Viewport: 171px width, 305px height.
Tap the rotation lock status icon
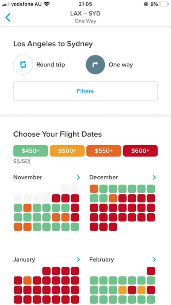pyautogui.click(x=146, y=4)
